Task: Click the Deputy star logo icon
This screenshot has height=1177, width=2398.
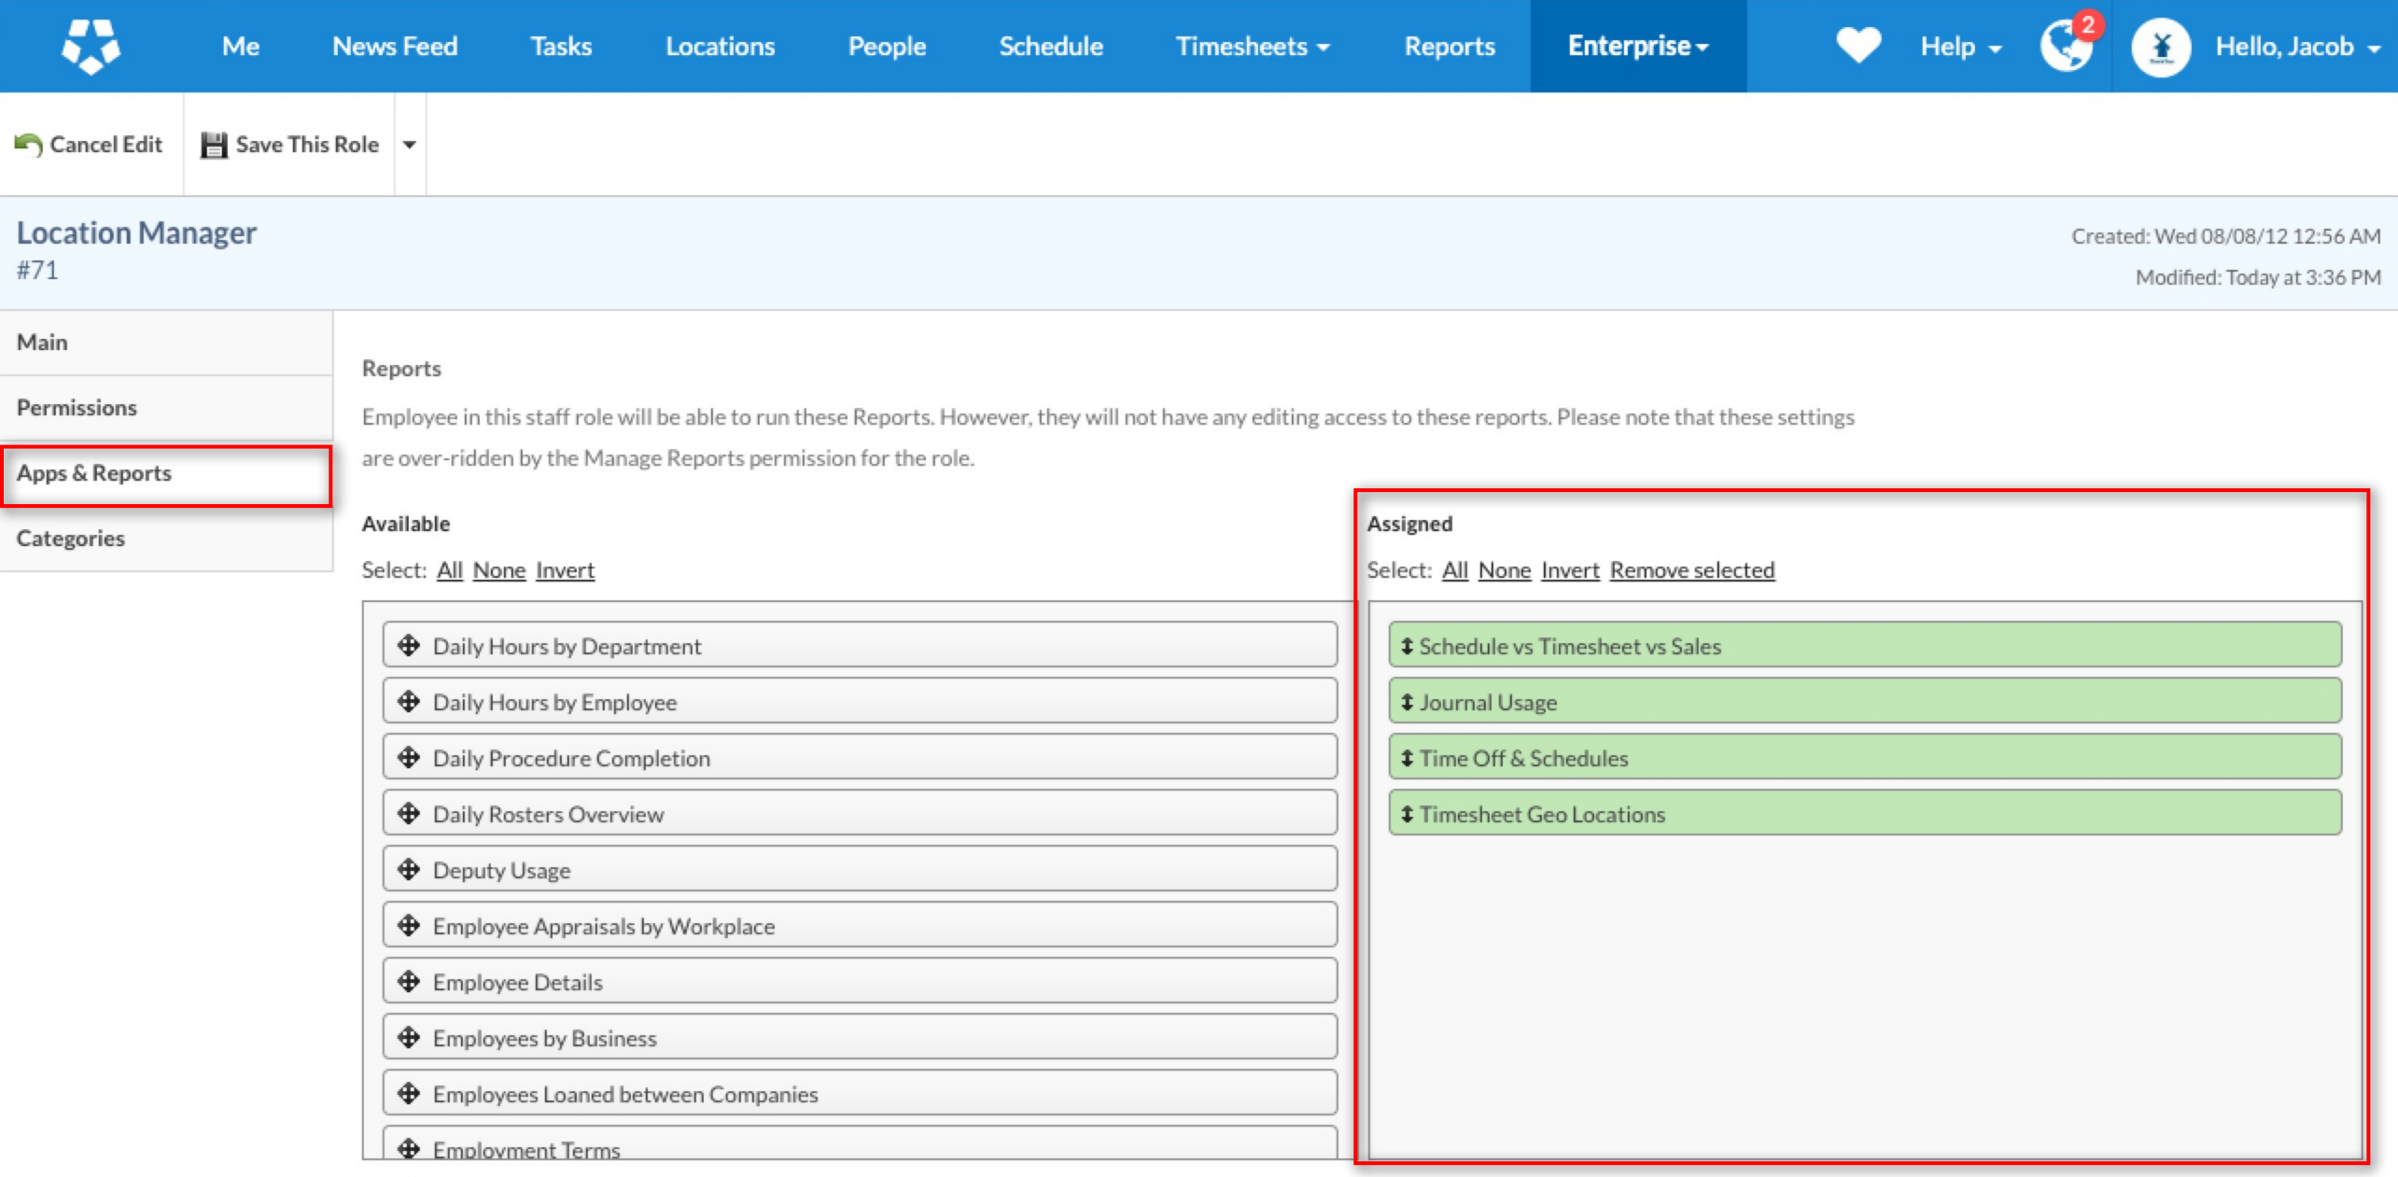Action: click(x=91, y=46)
